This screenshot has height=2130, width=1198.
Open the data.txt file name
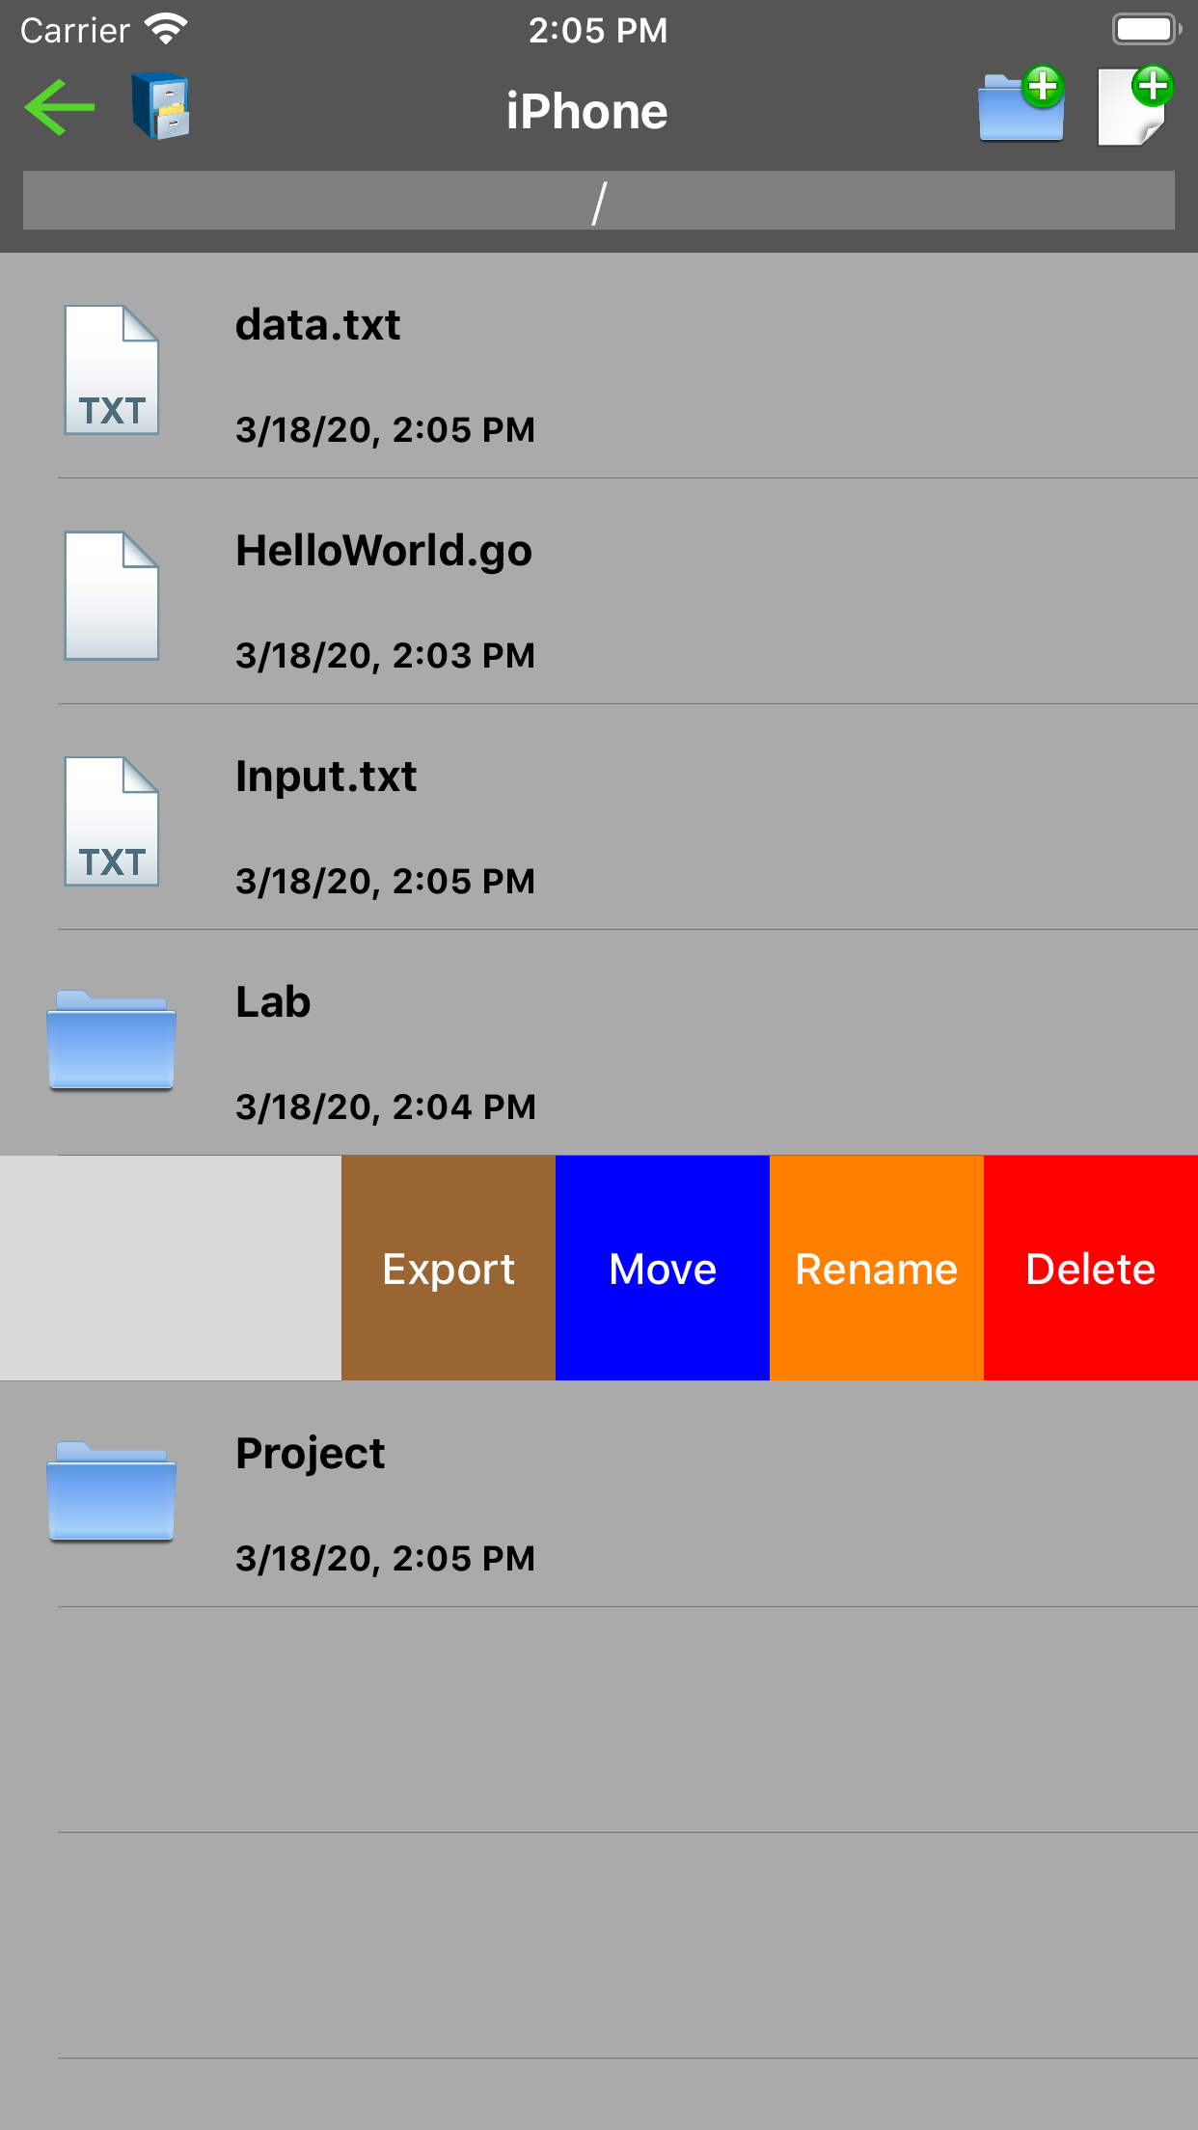(318, 326)
